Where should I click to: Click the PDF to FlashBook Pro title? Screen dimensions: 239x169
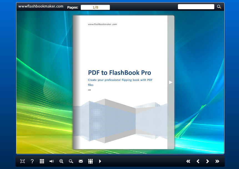(119, 73)
